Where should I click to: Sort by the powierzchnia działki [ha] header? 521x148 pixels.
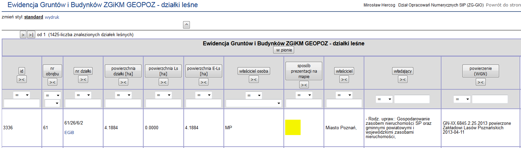[123, 71]
